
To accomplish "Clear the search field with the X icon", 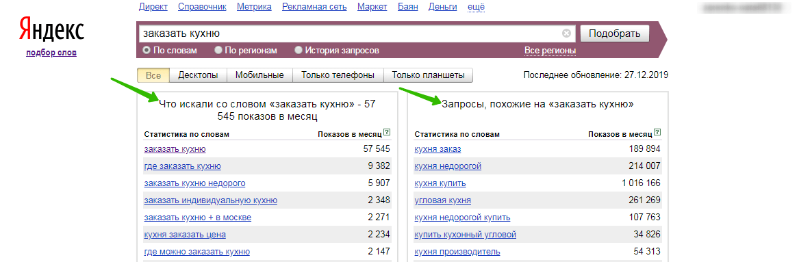I will (566, 34).
